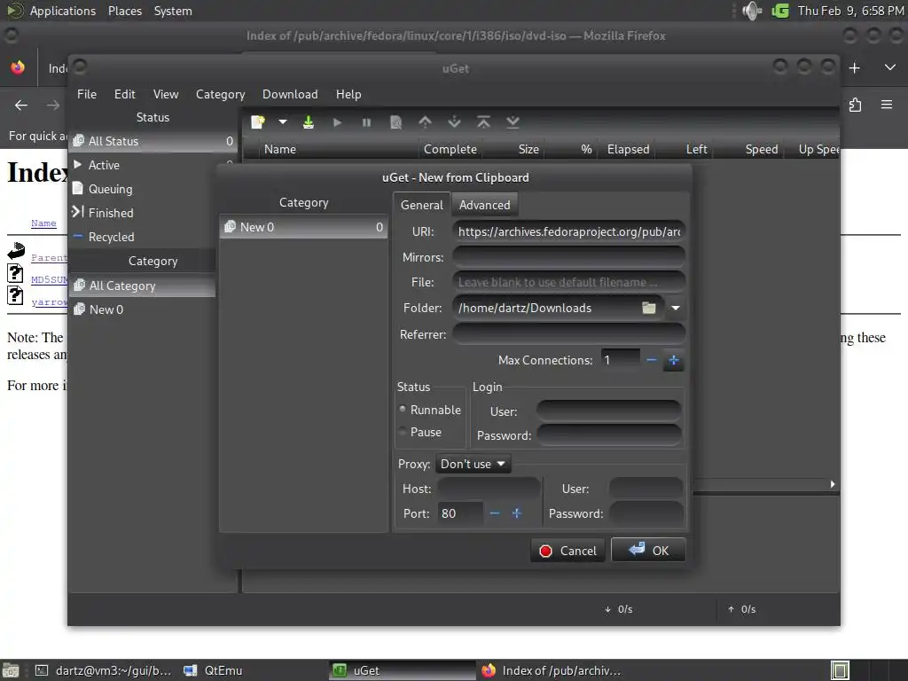908x681 pixels.
Task: Click the green save/grab clipboard toolbar icon
Action: (308, 122)
